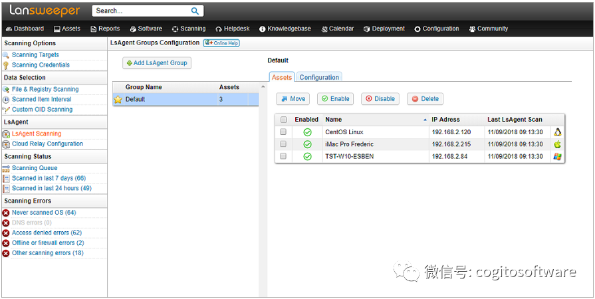The width and height of the screenshot is (595, 299).
Task: Open the Configuration menu
Action: tap(437, 29)
